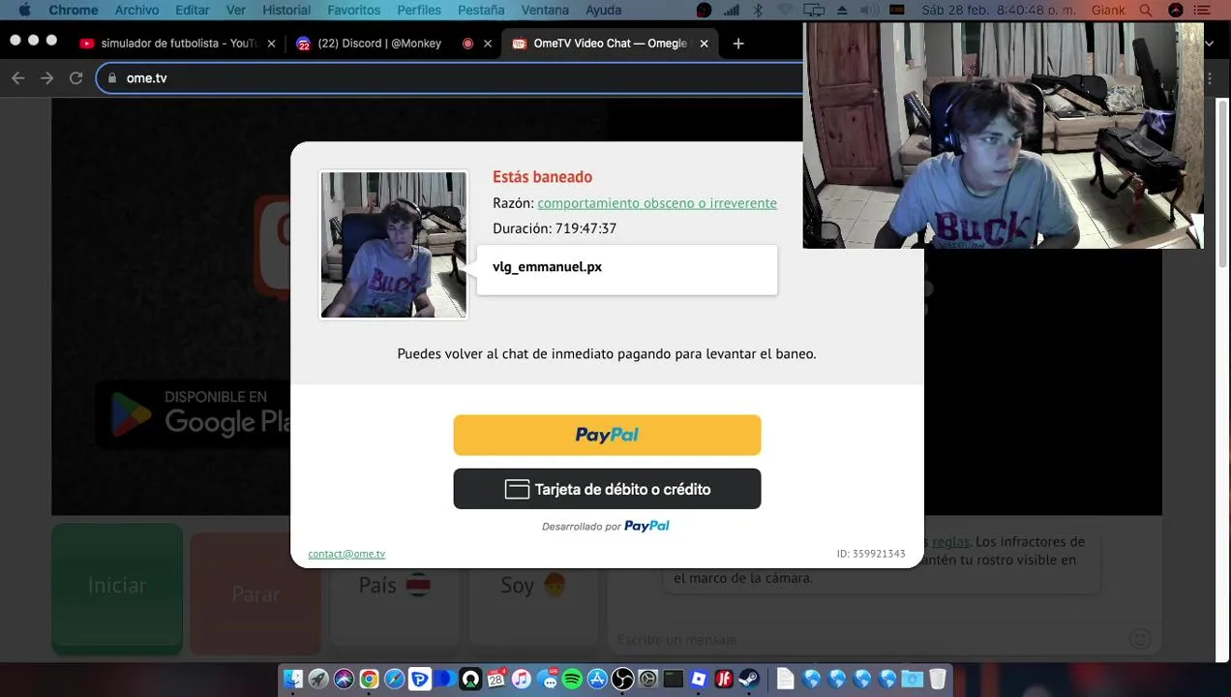1231x697 pixels.
Task: Open OBS Studio from the dock
Action: point(622,680)
